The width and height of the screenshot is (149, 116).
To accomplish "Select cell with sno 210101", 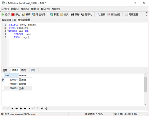I will 11,84.
